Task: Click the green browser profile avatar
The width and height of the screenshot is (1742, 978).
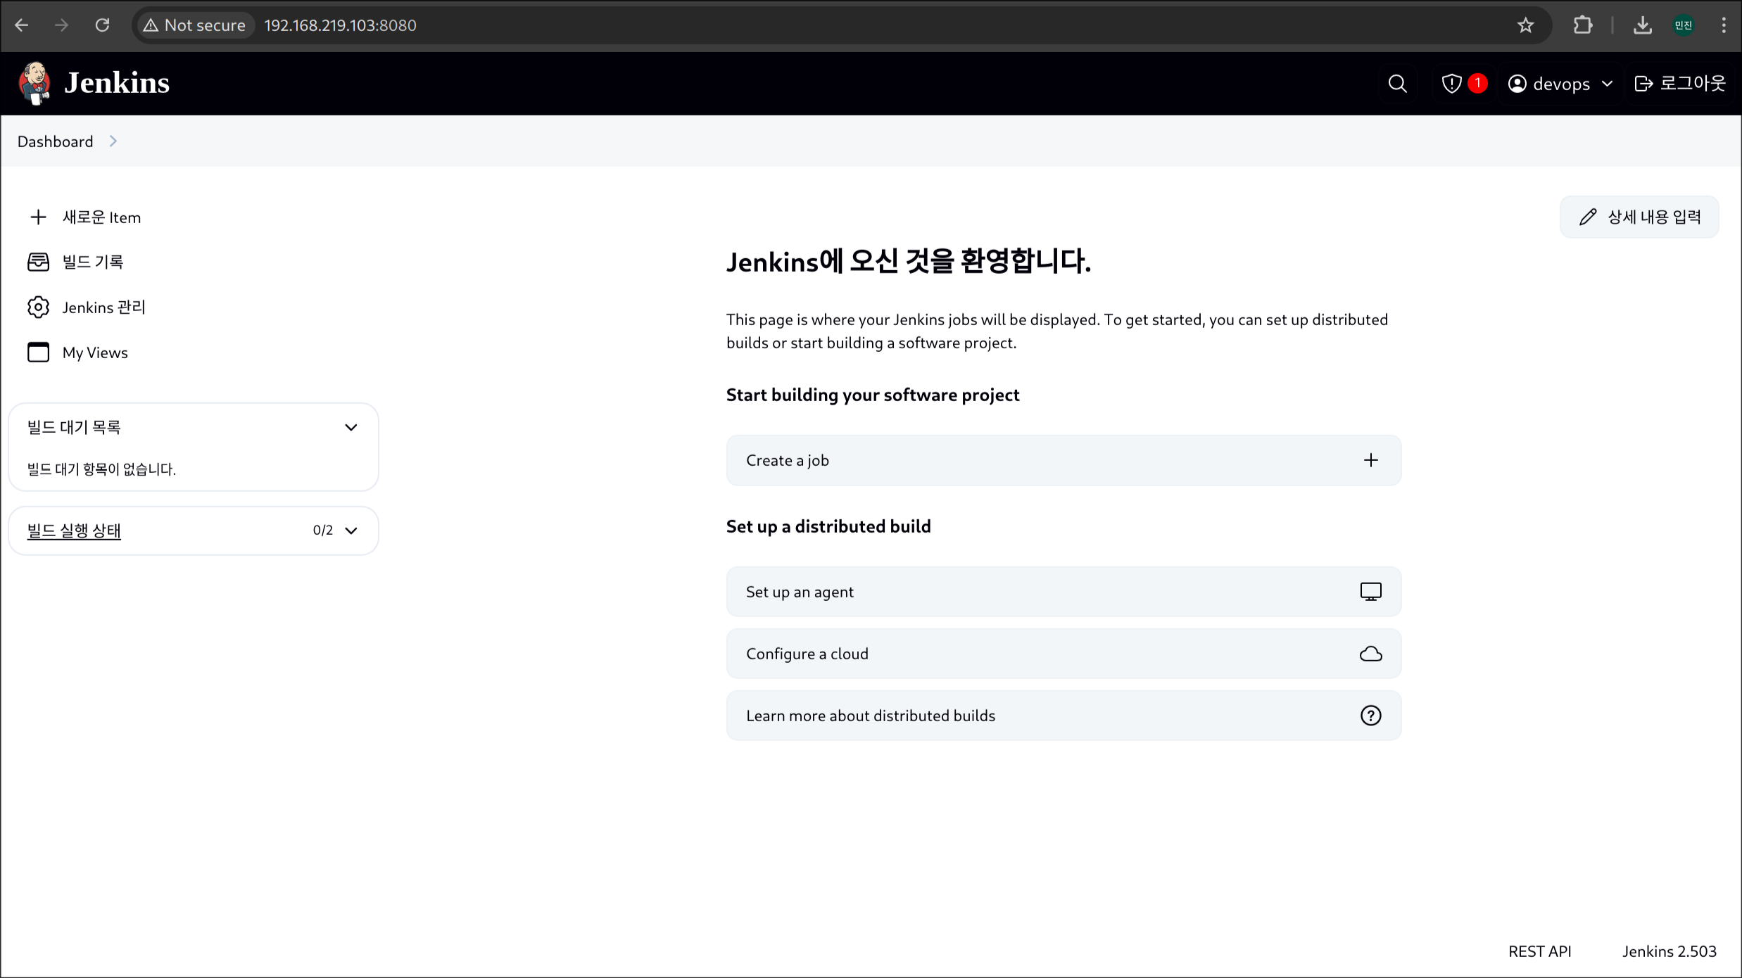Action: click(x=1684, y=25)
